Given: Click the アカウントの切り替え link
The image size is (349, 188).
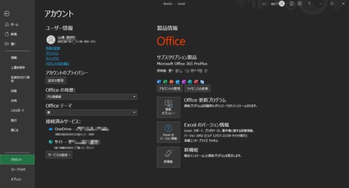Looking at the screenshot, I should click(58, 64).
